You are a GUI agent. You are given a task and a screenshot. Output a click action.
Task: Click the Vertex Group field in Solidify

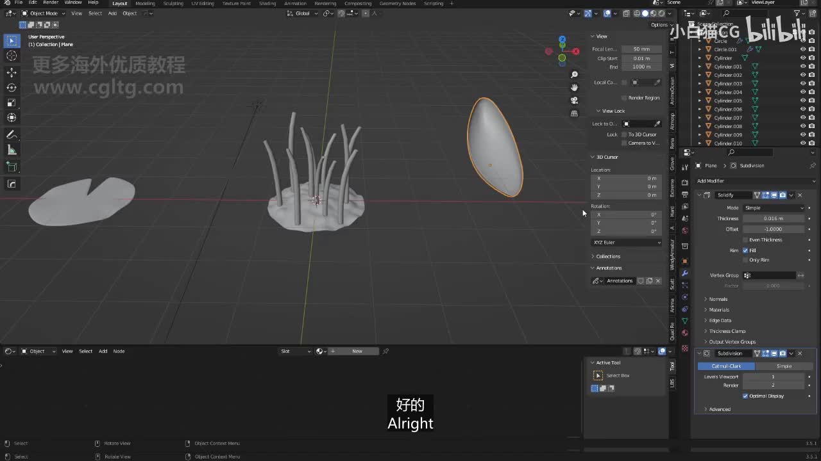coord(769,275)
